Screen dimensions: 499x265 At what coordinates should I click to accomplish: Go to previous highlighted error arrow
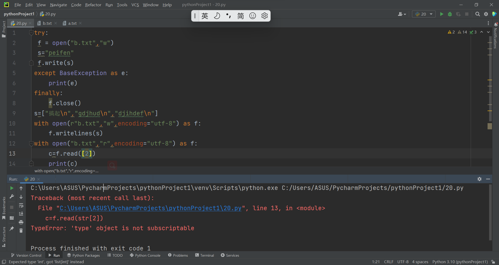pos(482,32)
